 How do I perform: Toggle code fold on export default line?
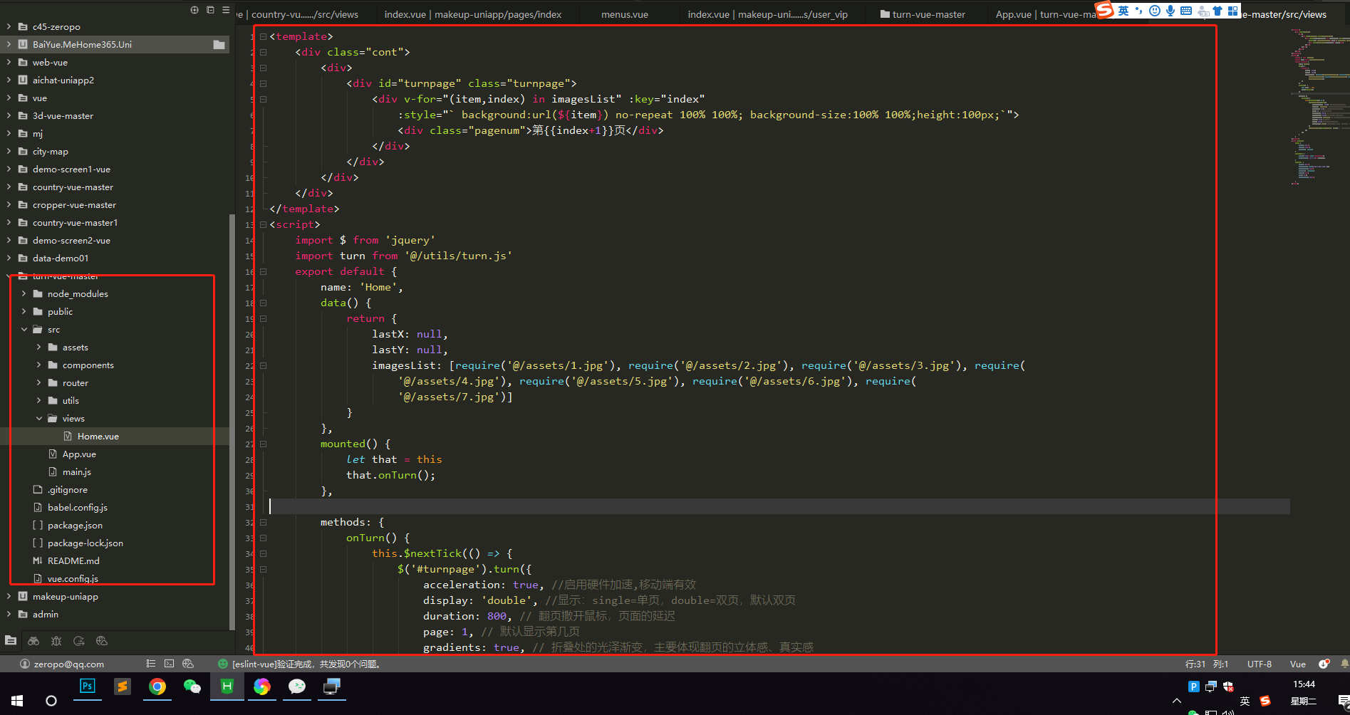click(x=263, y=271)
